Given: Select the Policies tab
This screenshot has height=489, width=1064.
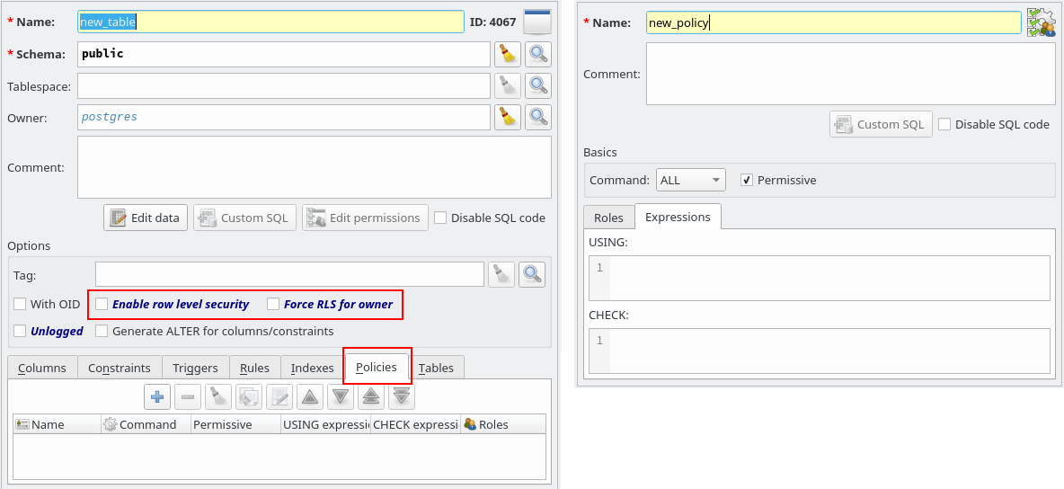Looking at the screenshot, I should pos(376,367).
